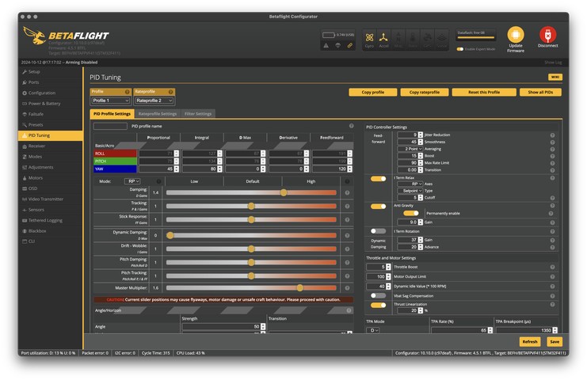Expand the Rateprofile 2 dropdown

pos(154,101)
